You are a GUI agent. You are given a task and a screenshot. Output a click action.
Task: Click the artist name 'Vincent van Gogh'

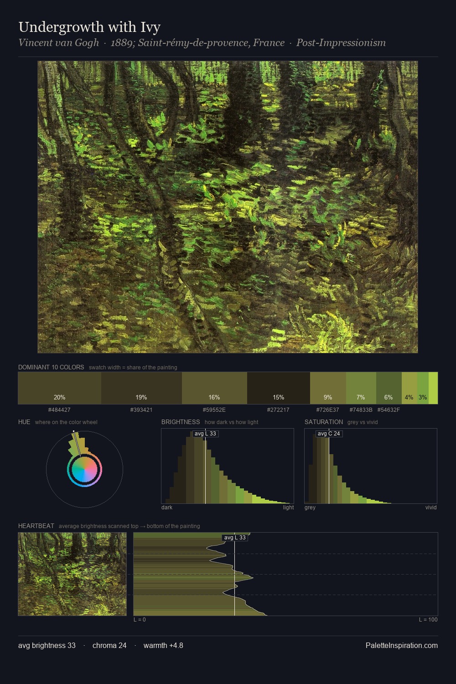tap(58, 42)
